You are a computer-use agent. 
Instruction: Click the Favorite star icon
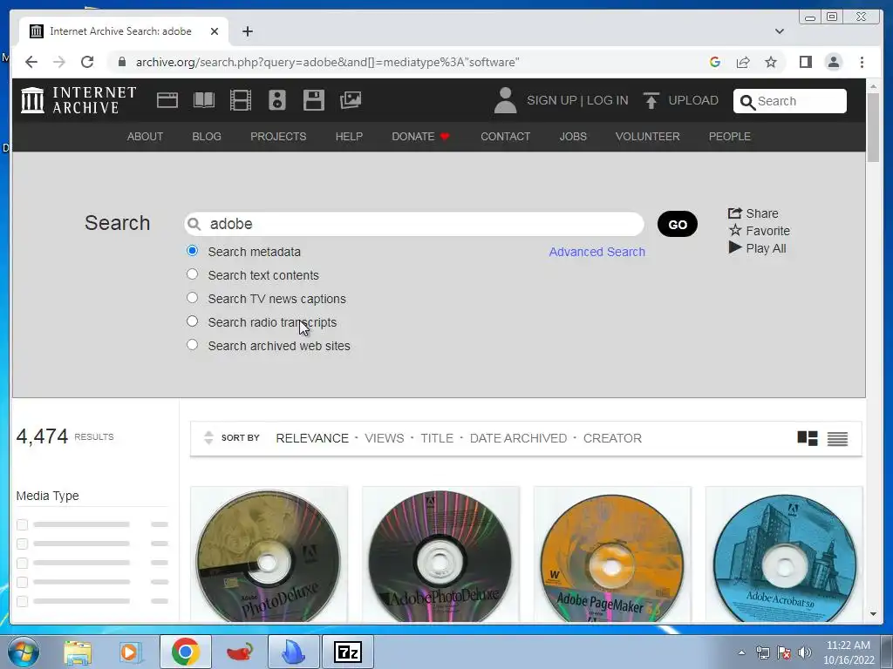pos(735,230)
